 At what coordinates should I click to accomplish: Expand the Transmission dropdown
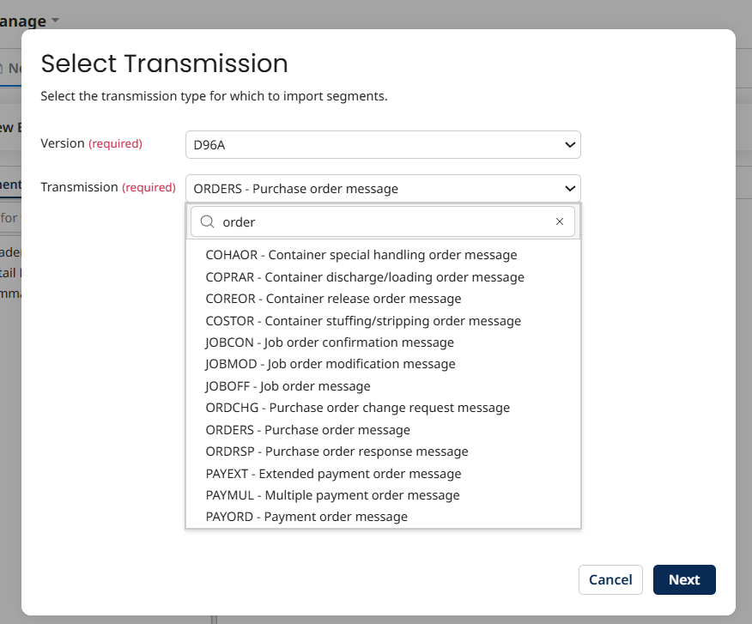tap(382, 188)
